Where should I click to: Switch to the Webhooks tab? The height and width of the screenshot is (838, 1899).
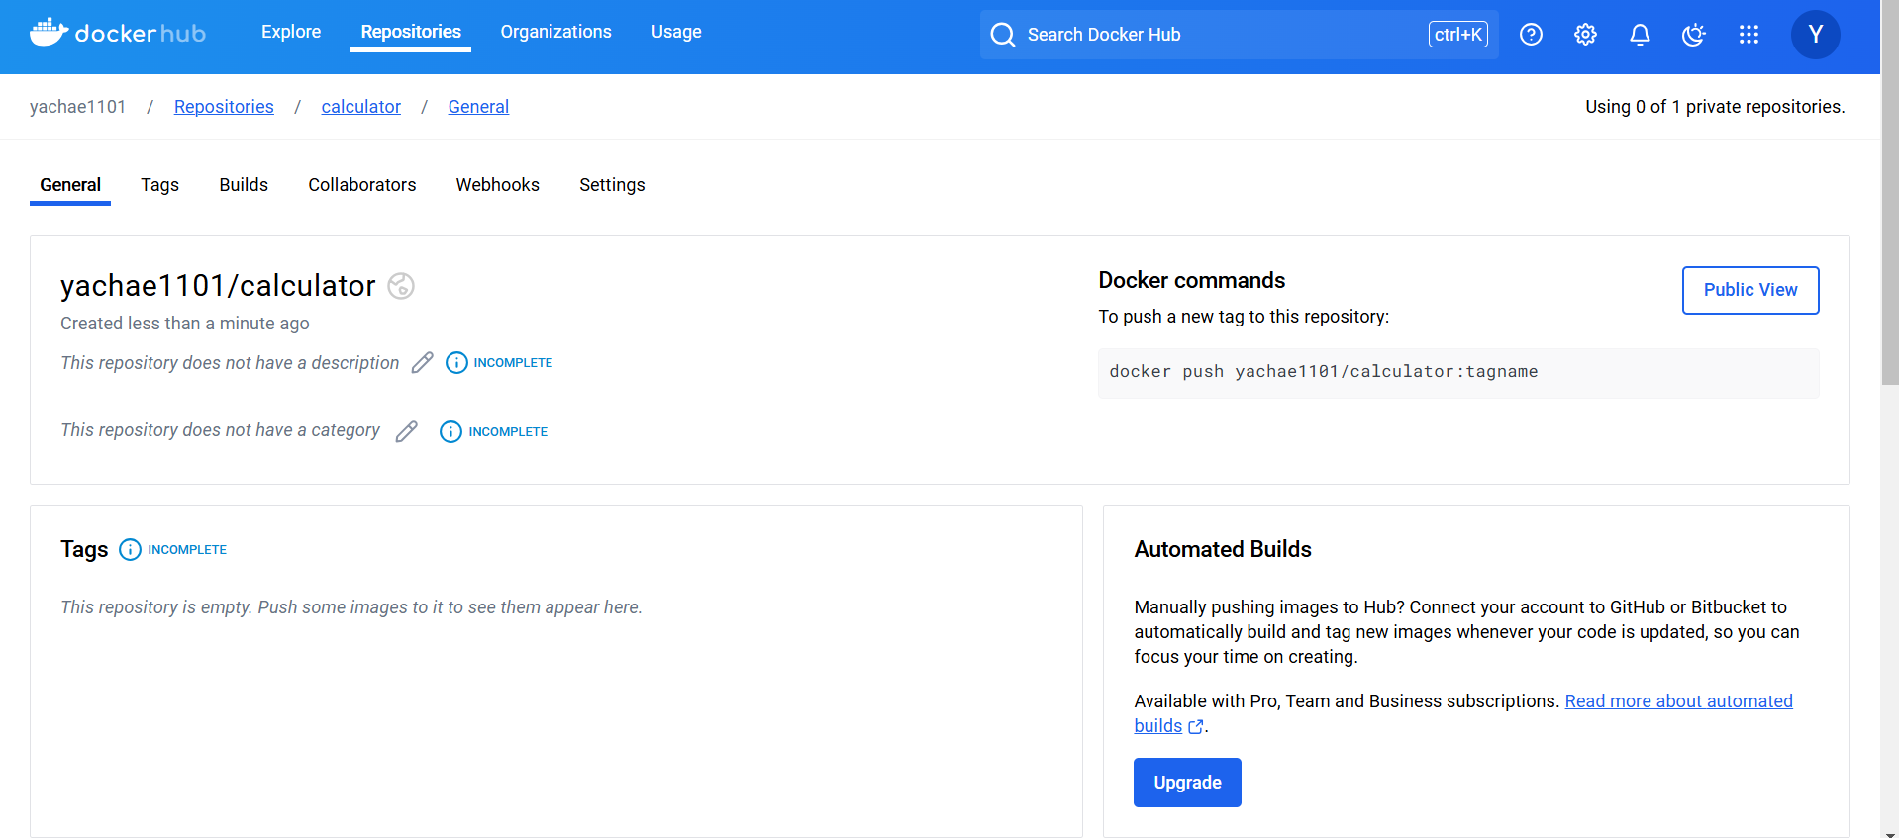[498, 185]
